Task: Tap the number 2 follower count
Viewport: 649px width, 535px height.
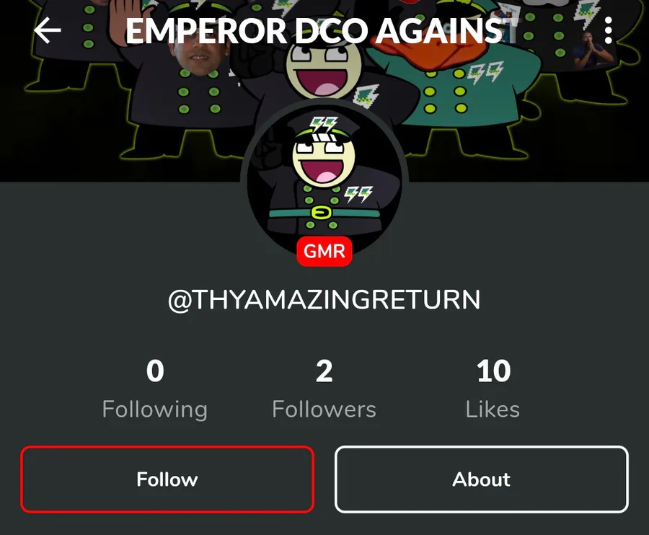Action: 324,371
